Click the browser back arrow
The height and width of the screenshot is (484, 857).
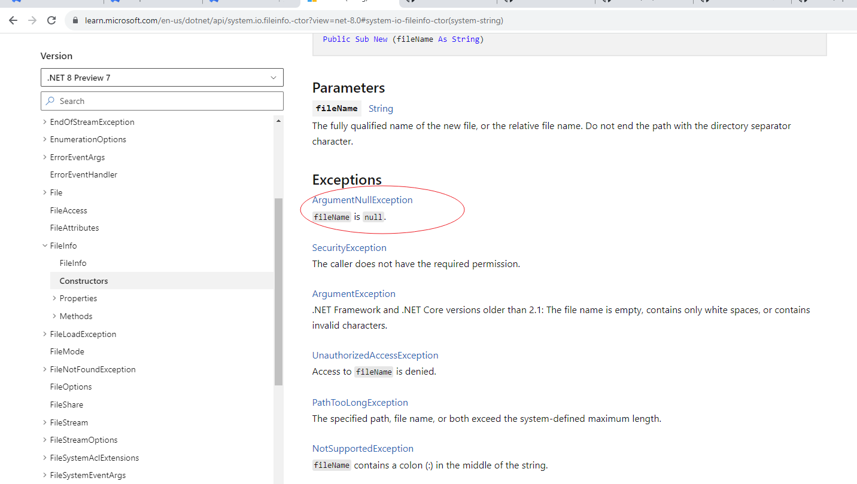click(13, 20)
